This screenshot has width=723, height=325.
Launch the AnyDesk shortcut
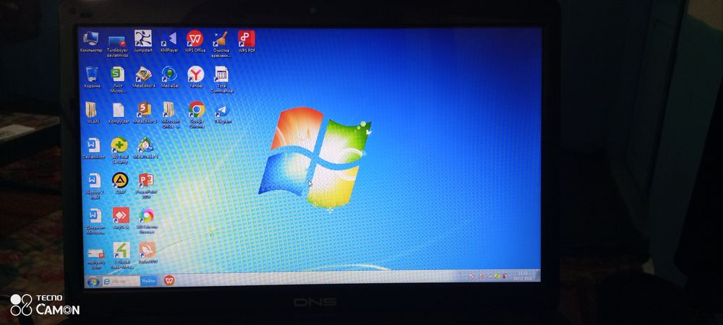[121, 218]
